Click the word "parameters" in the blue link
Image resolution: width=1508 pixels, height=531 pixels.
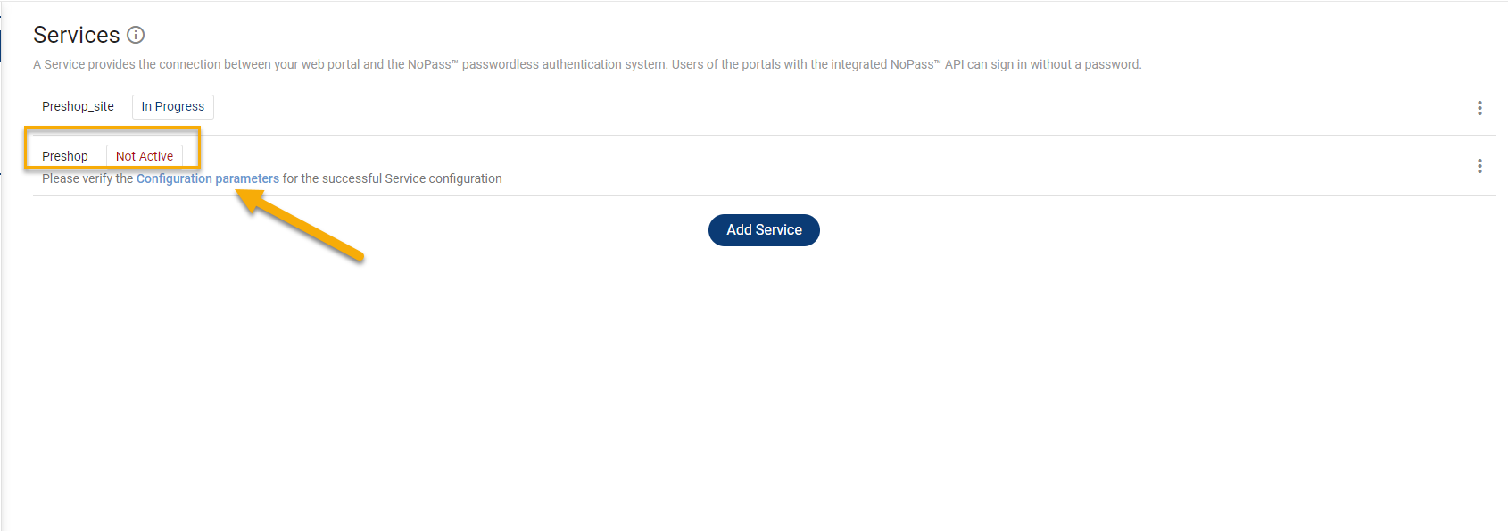247,178
